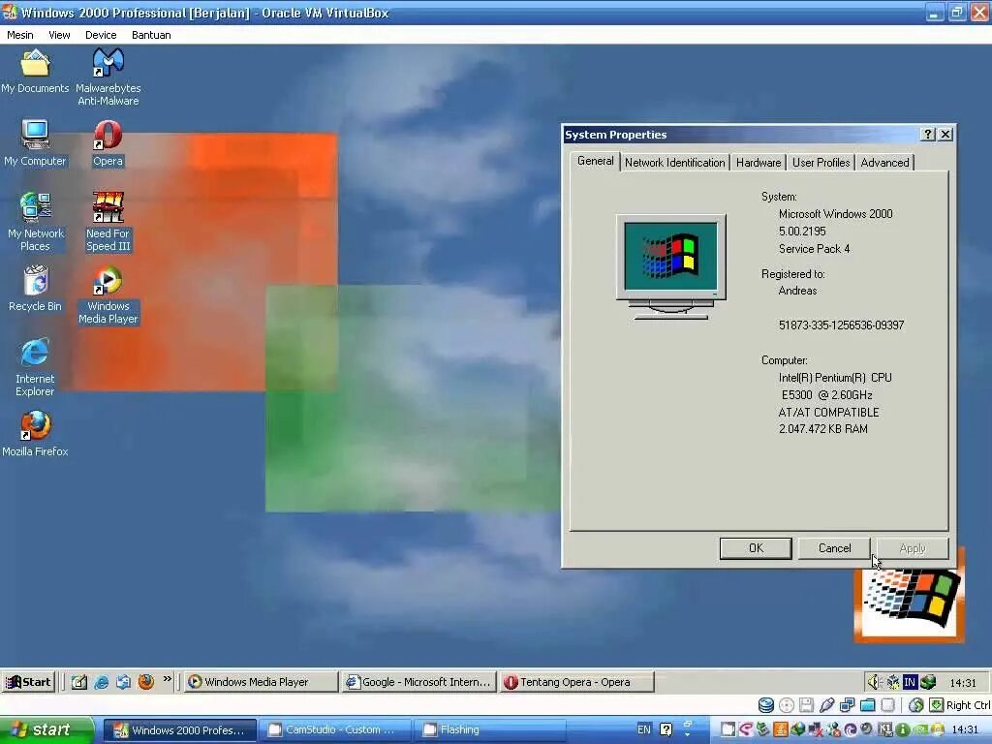Switch to the CamStudio taskbar window

334,728
